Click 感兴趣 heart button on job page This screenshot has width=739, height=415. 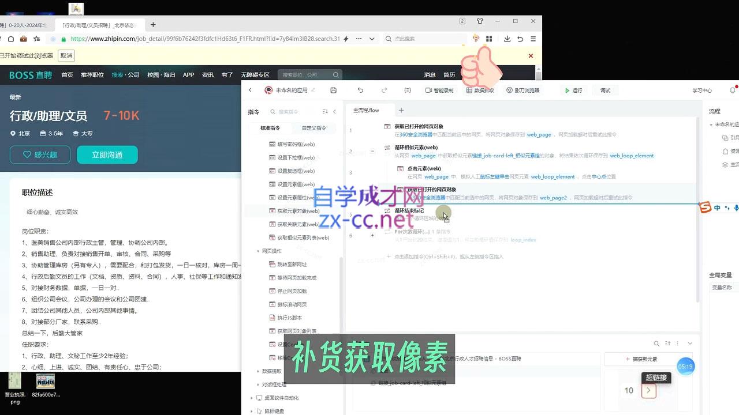pos(40,154)
